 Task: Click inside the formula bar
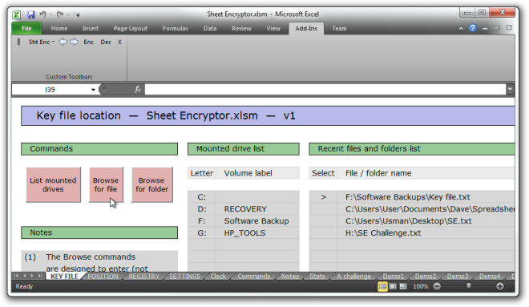tap(325, 89)
